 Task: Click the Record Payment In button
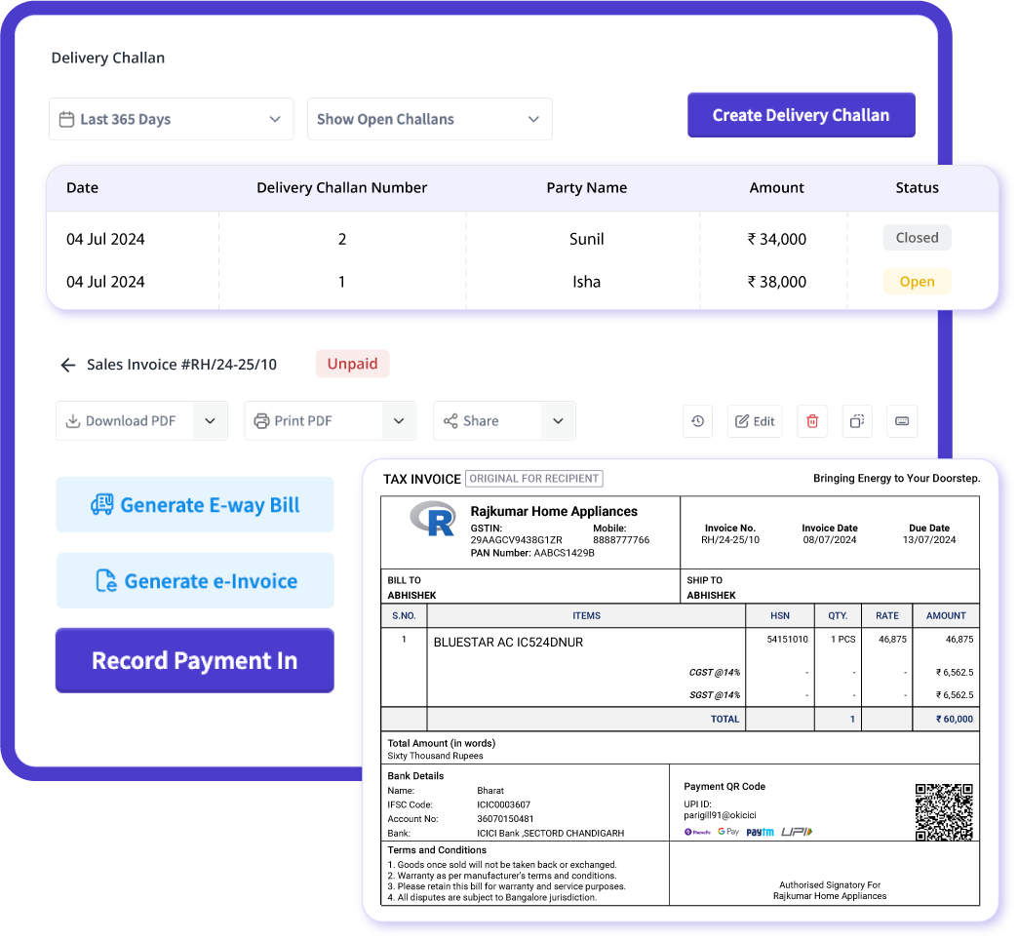coord(194,660)
